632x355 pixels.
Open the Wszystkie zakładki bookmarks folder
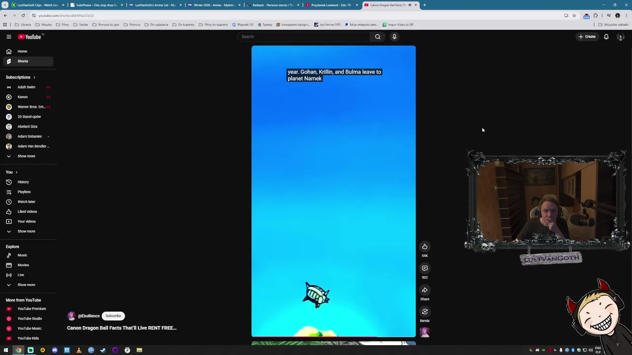pos(614,25)
